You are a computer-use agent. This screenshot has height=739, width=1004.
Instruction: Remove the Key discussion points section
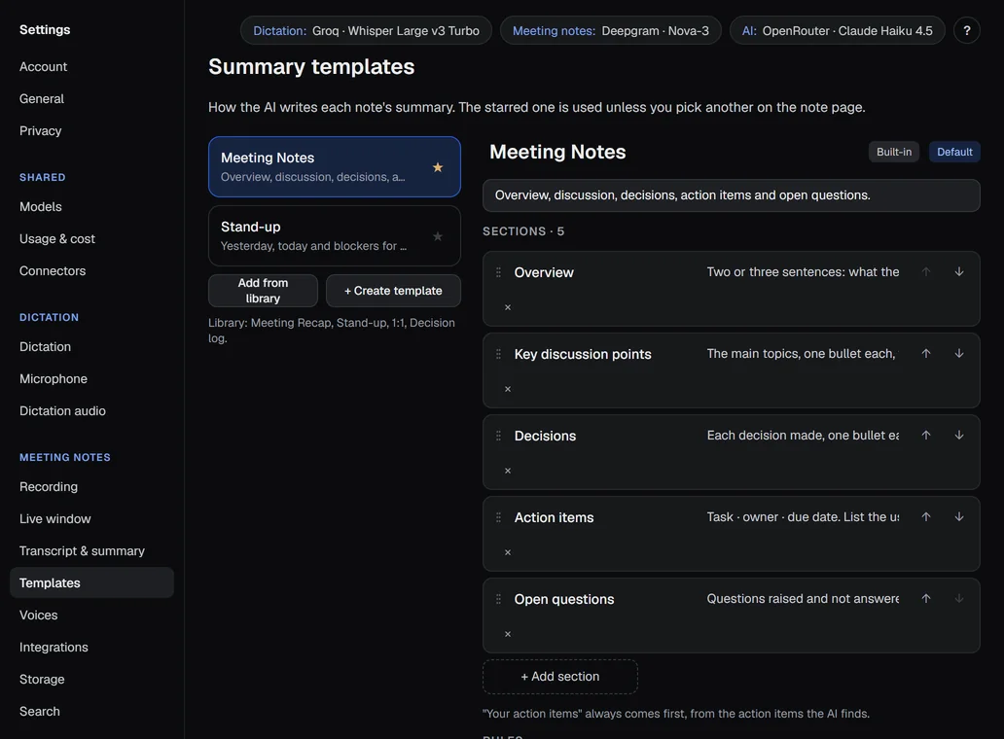(508, 389)
